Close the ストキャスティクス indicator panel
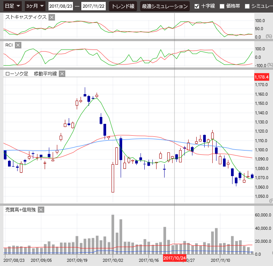This screenshot has width=273, height=266. point(52,17)
